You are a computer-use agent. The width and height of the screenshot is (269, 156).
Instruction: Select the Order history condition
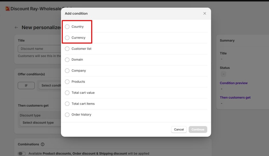click(x=67, y=114)
